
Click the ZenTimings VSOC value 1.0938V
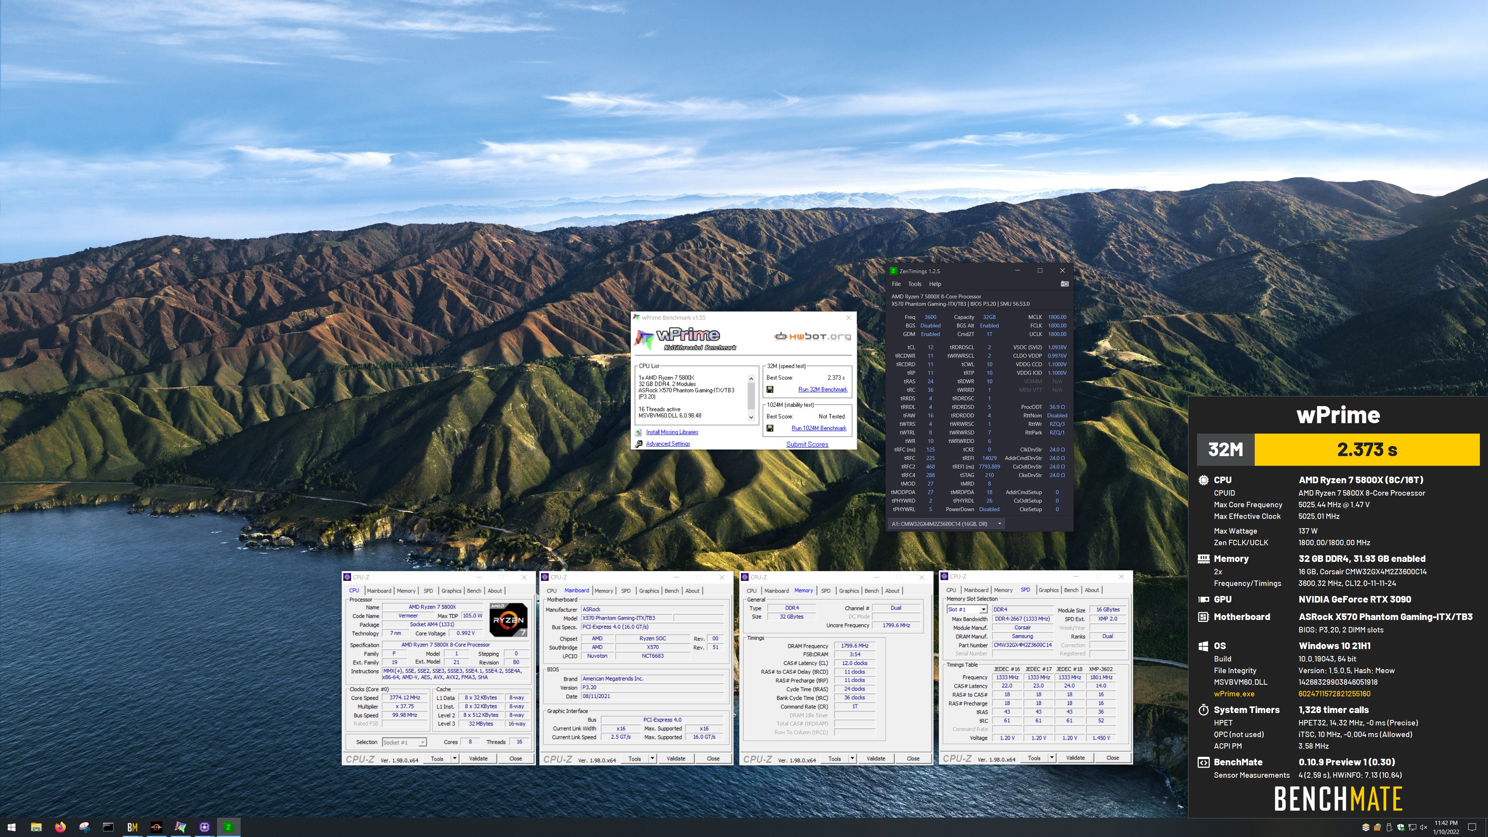[x=1057, y=347]
